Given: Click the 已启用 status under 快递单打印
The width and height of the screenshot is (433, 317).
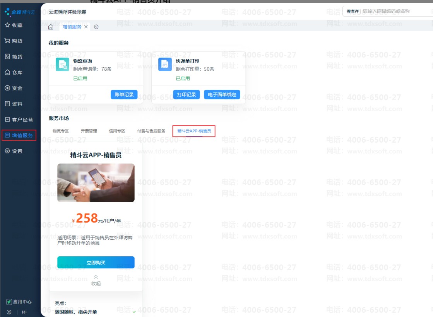Looking at the screenshot, I should pyautogui.click(x=183, y=78).
